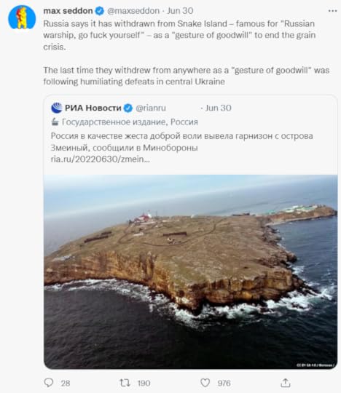Screen dimensions: 341x393
Task: Click the verified badge next to max seddon
Action: [x=100, y=11]
